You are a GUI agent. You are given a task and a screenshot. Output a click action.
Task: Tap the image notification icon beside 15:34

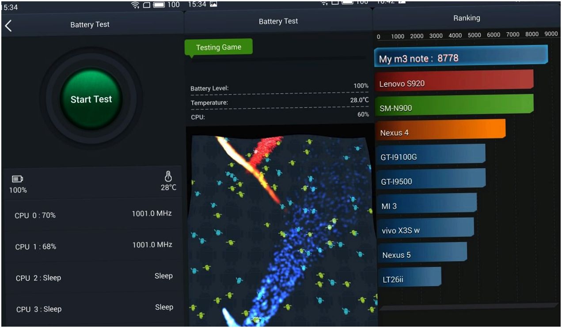click(x=214, y=4)
